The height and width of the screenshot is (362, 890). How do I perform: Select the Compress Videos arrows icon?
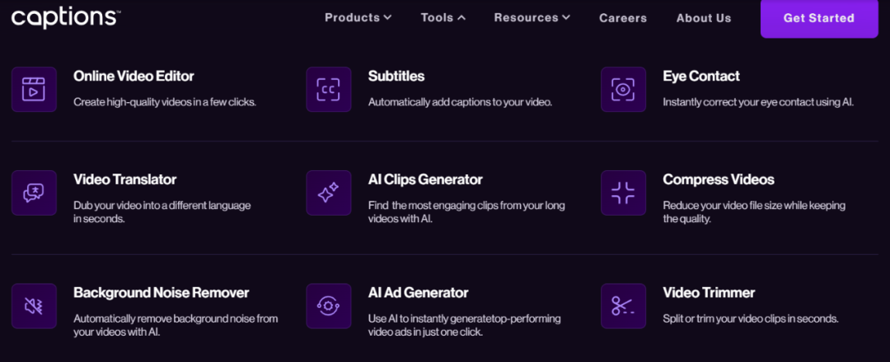point(623,193)
